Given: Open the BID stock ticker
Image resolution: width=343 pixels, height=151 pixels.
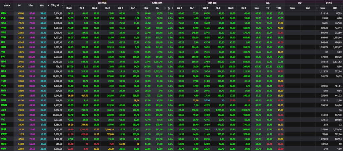Looking at the screenshot, I should coord(3,42).
